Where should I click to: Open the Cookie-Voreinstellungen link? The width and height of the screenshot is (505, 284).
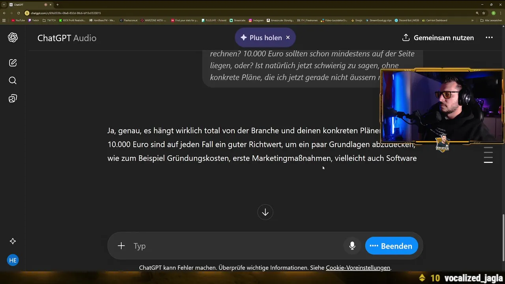pos(358,268)
